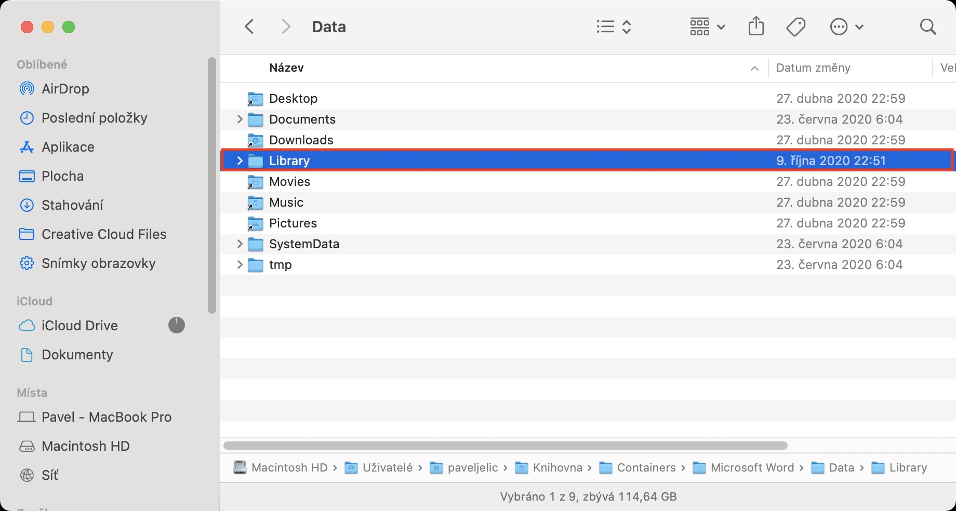Go back with the left arrow
The height and width of the screenshot is (511, 956).
click(x=249, y=26)
